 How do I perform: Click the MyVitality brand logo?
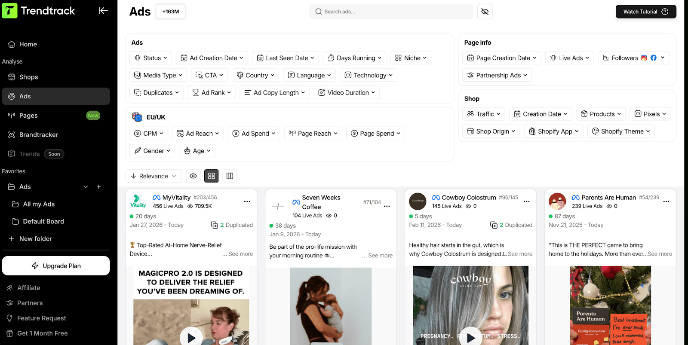click(138, 202)
